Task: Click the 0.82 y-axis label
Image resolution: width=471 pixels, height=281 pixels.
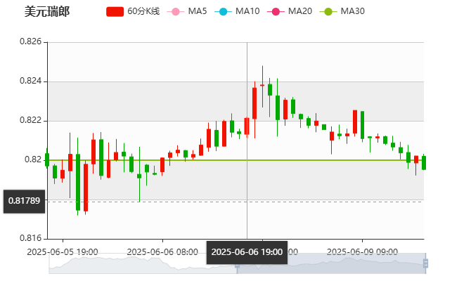Action: pos(33,160)
